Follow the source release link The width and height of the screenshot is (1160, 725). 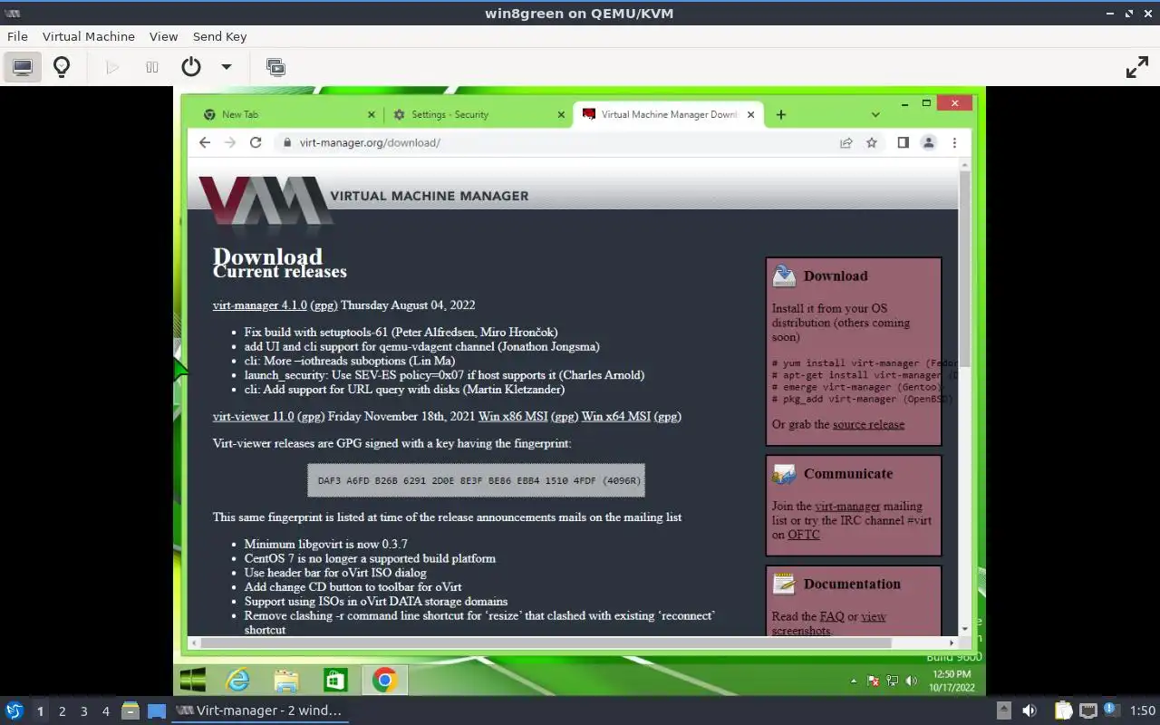[x=868, y=424]
